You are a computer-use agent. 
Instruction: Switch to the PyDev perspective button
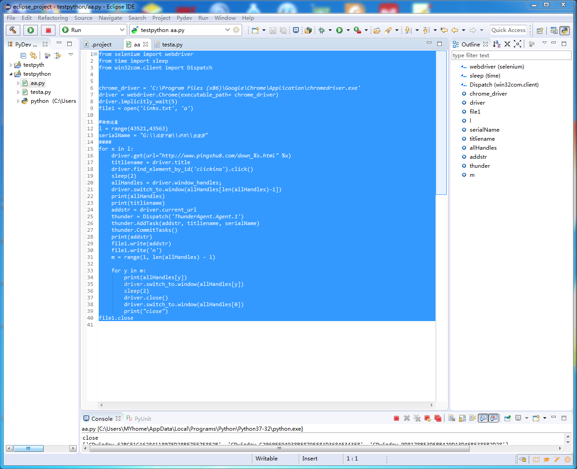coord(564,31)
